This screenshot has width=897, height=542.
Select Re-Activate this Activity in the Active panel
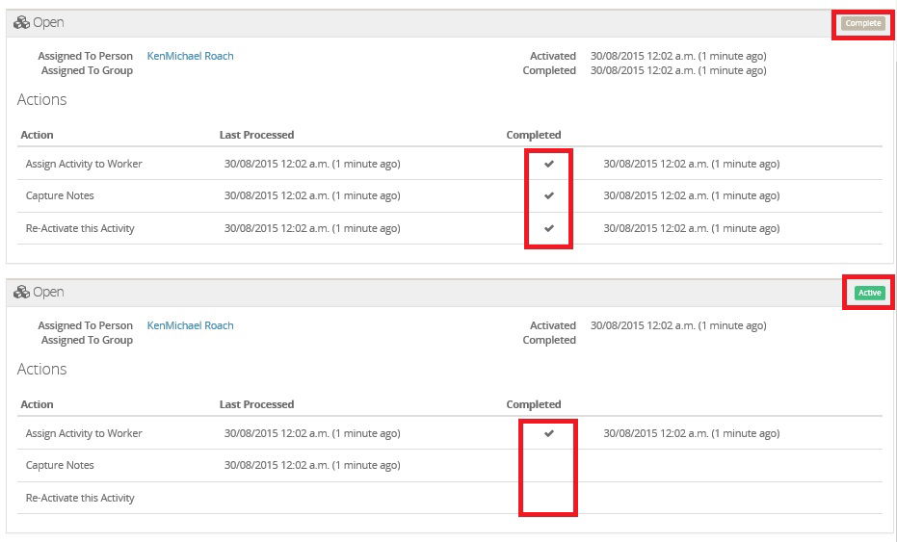80,499
